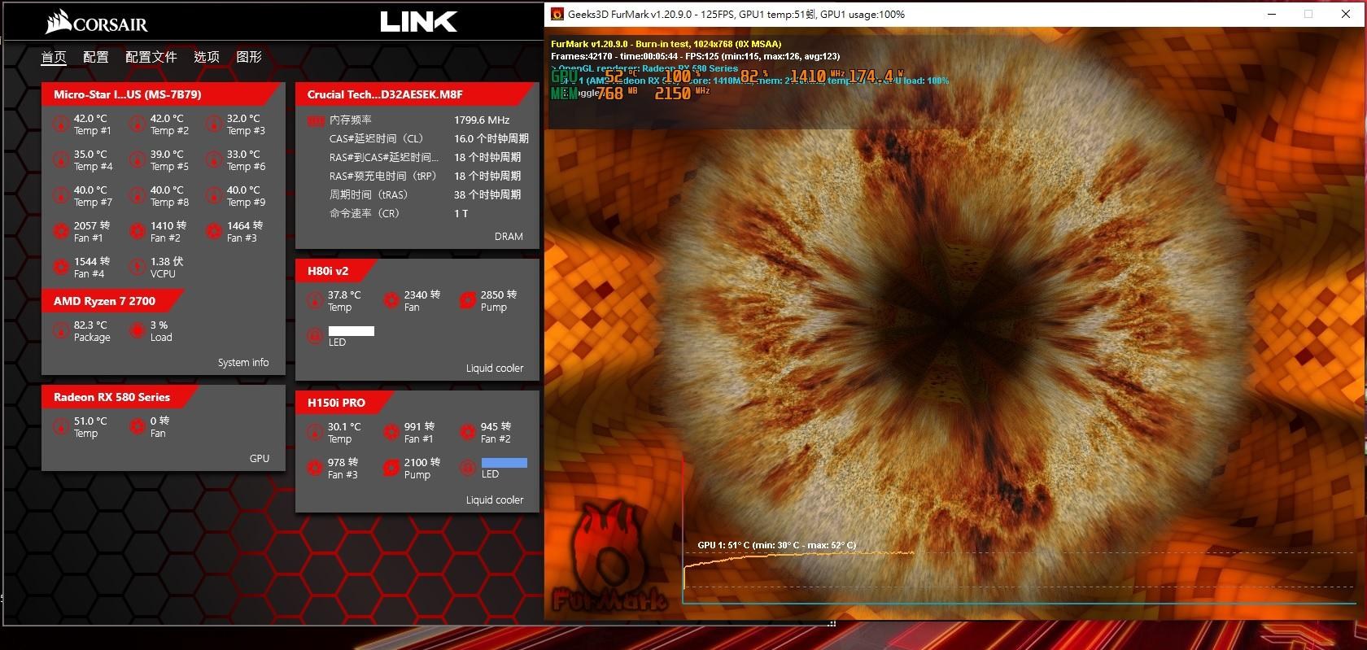
Task: Click the Temp #8 thermometer icon
Action: coord(137,196)
